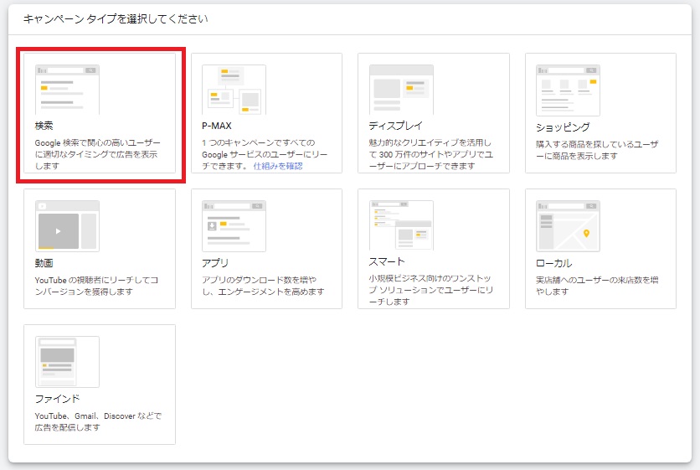Screen dimensions: 700x470
Task: Click description YouTube、Gmail、Discover などで
Action: [98, 421]
